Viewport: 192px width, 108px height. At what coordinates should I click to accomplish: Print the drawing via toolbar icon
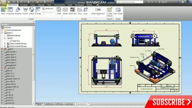click(x=28, y=2)
